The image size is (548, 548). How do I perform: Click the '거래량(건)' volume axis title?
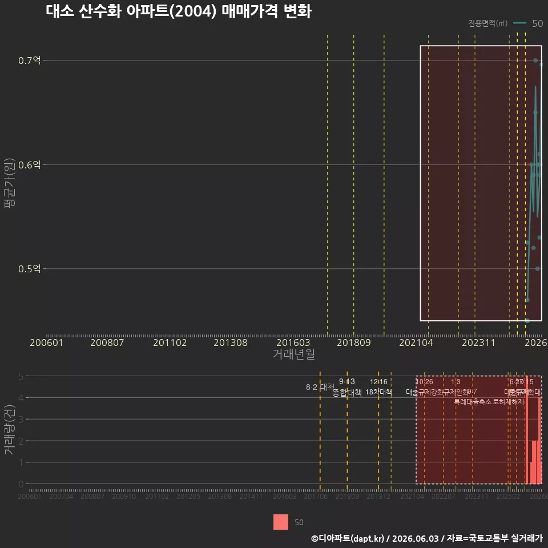pyautogui.click(x=10, y=429)
